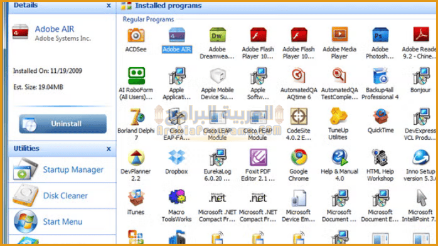Select the highlighted Adobe AIR program
438x246 pixels.
click(177, 35)
